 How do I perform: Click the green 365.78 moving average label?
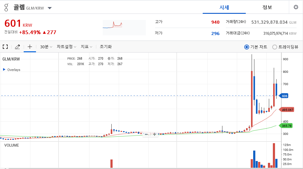pos(286,126)
